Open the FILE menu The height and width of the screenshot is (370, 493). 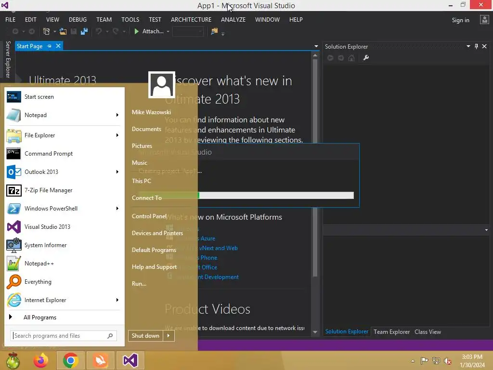point(11,19)
